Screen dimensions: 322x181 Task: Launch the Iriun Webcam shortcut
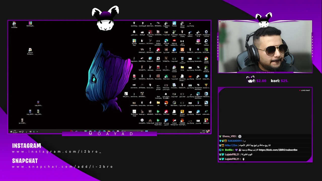tap(206, 42)
